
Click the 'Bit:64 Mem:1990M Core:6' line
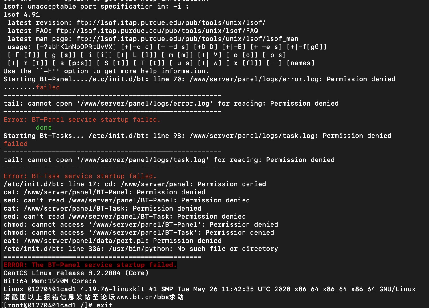click(x=50, y=281)
